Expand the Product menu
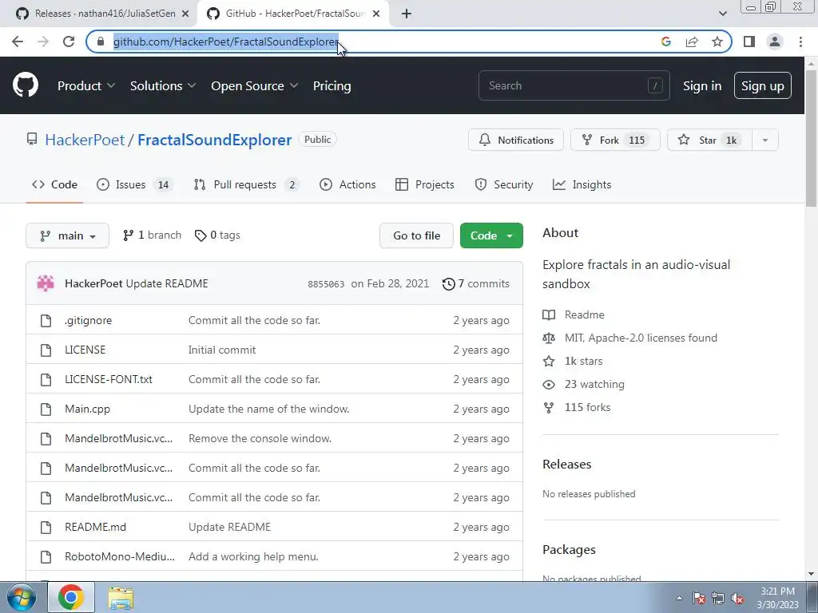Image resolution: width=818 pixels, height=613 pixels. pos(86,86)
